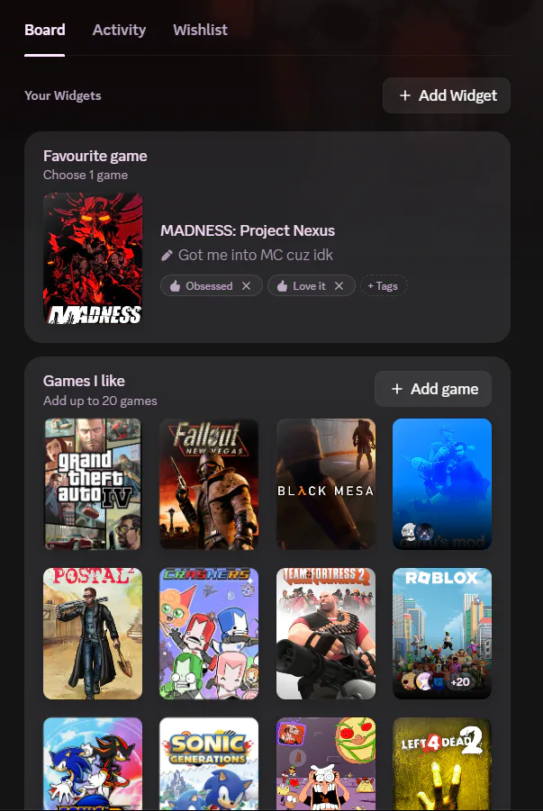Screen dimensions: 543x811
Task: Select the Left 4 Dead 2 cover
Action: (442, 763)
